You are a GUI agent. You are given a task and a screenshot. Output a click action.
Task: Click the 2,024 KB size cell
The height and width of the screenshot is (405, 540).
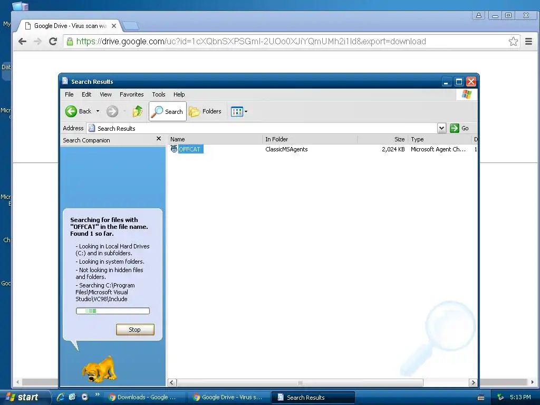pyautogui.click(x=393, y=149)
